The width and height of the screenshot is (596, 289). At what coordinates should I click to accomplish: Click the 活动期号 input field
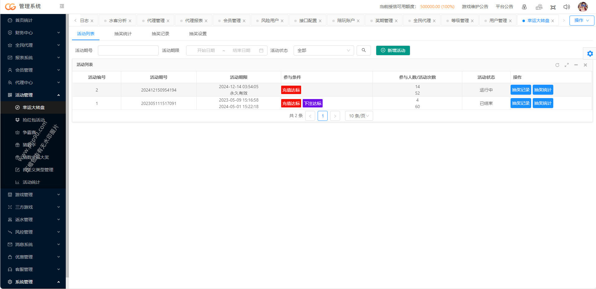coord(128,50)
